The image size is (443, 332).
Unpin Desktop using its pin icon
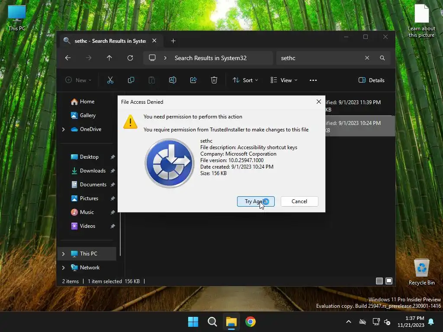pos(113,157)
